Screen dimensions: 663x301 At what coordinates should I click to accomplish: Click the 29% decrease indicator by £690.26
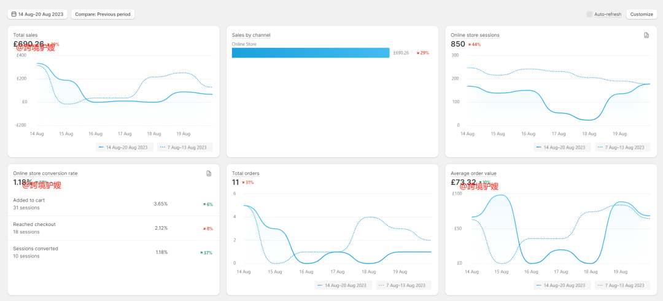(422, 53)
